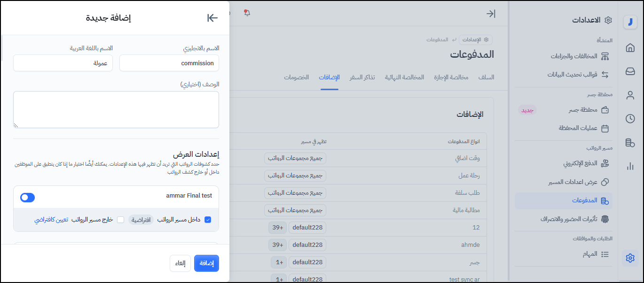Click the employee profile icon in the side rail

click(x=630, y=95)
